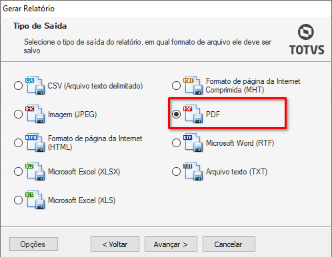The width and height of the screenshot is (332, 257).
Task: Click the MHT file format icon
Action: pos(193,85)
